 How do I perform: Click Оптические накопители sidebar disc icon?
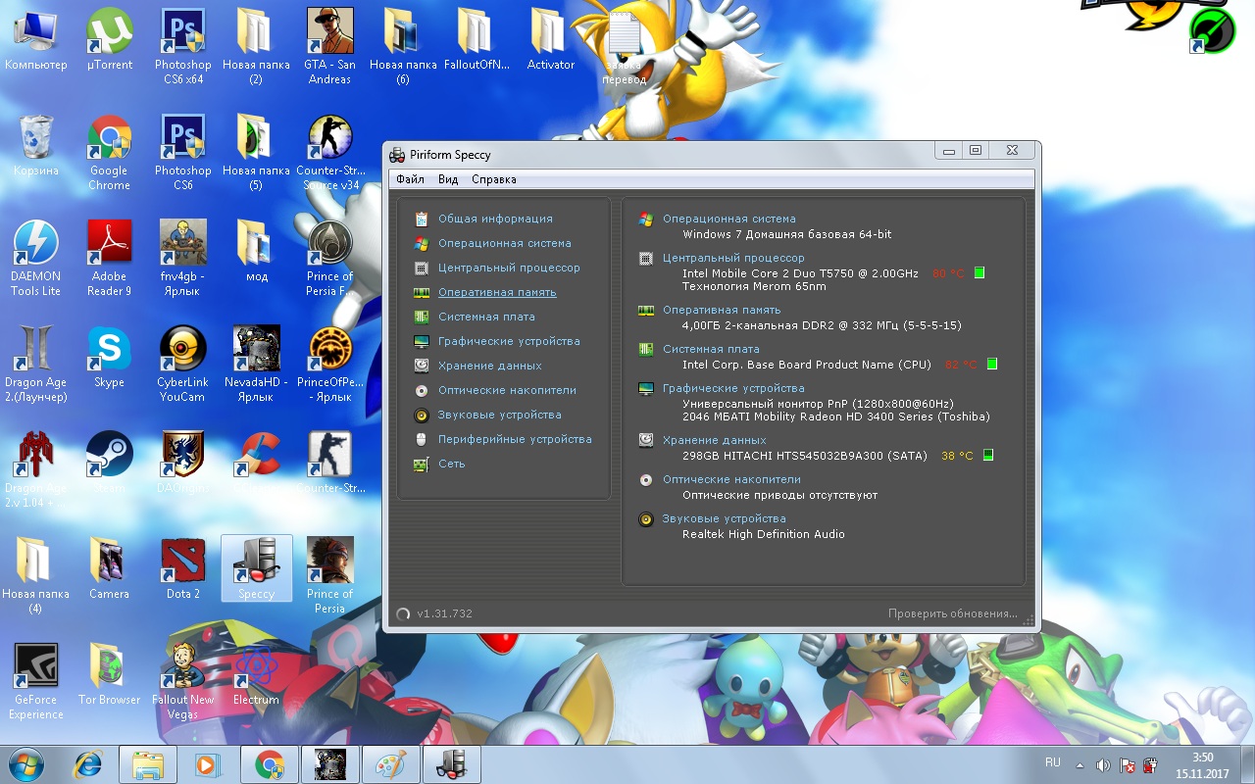(x=422, y=390)
